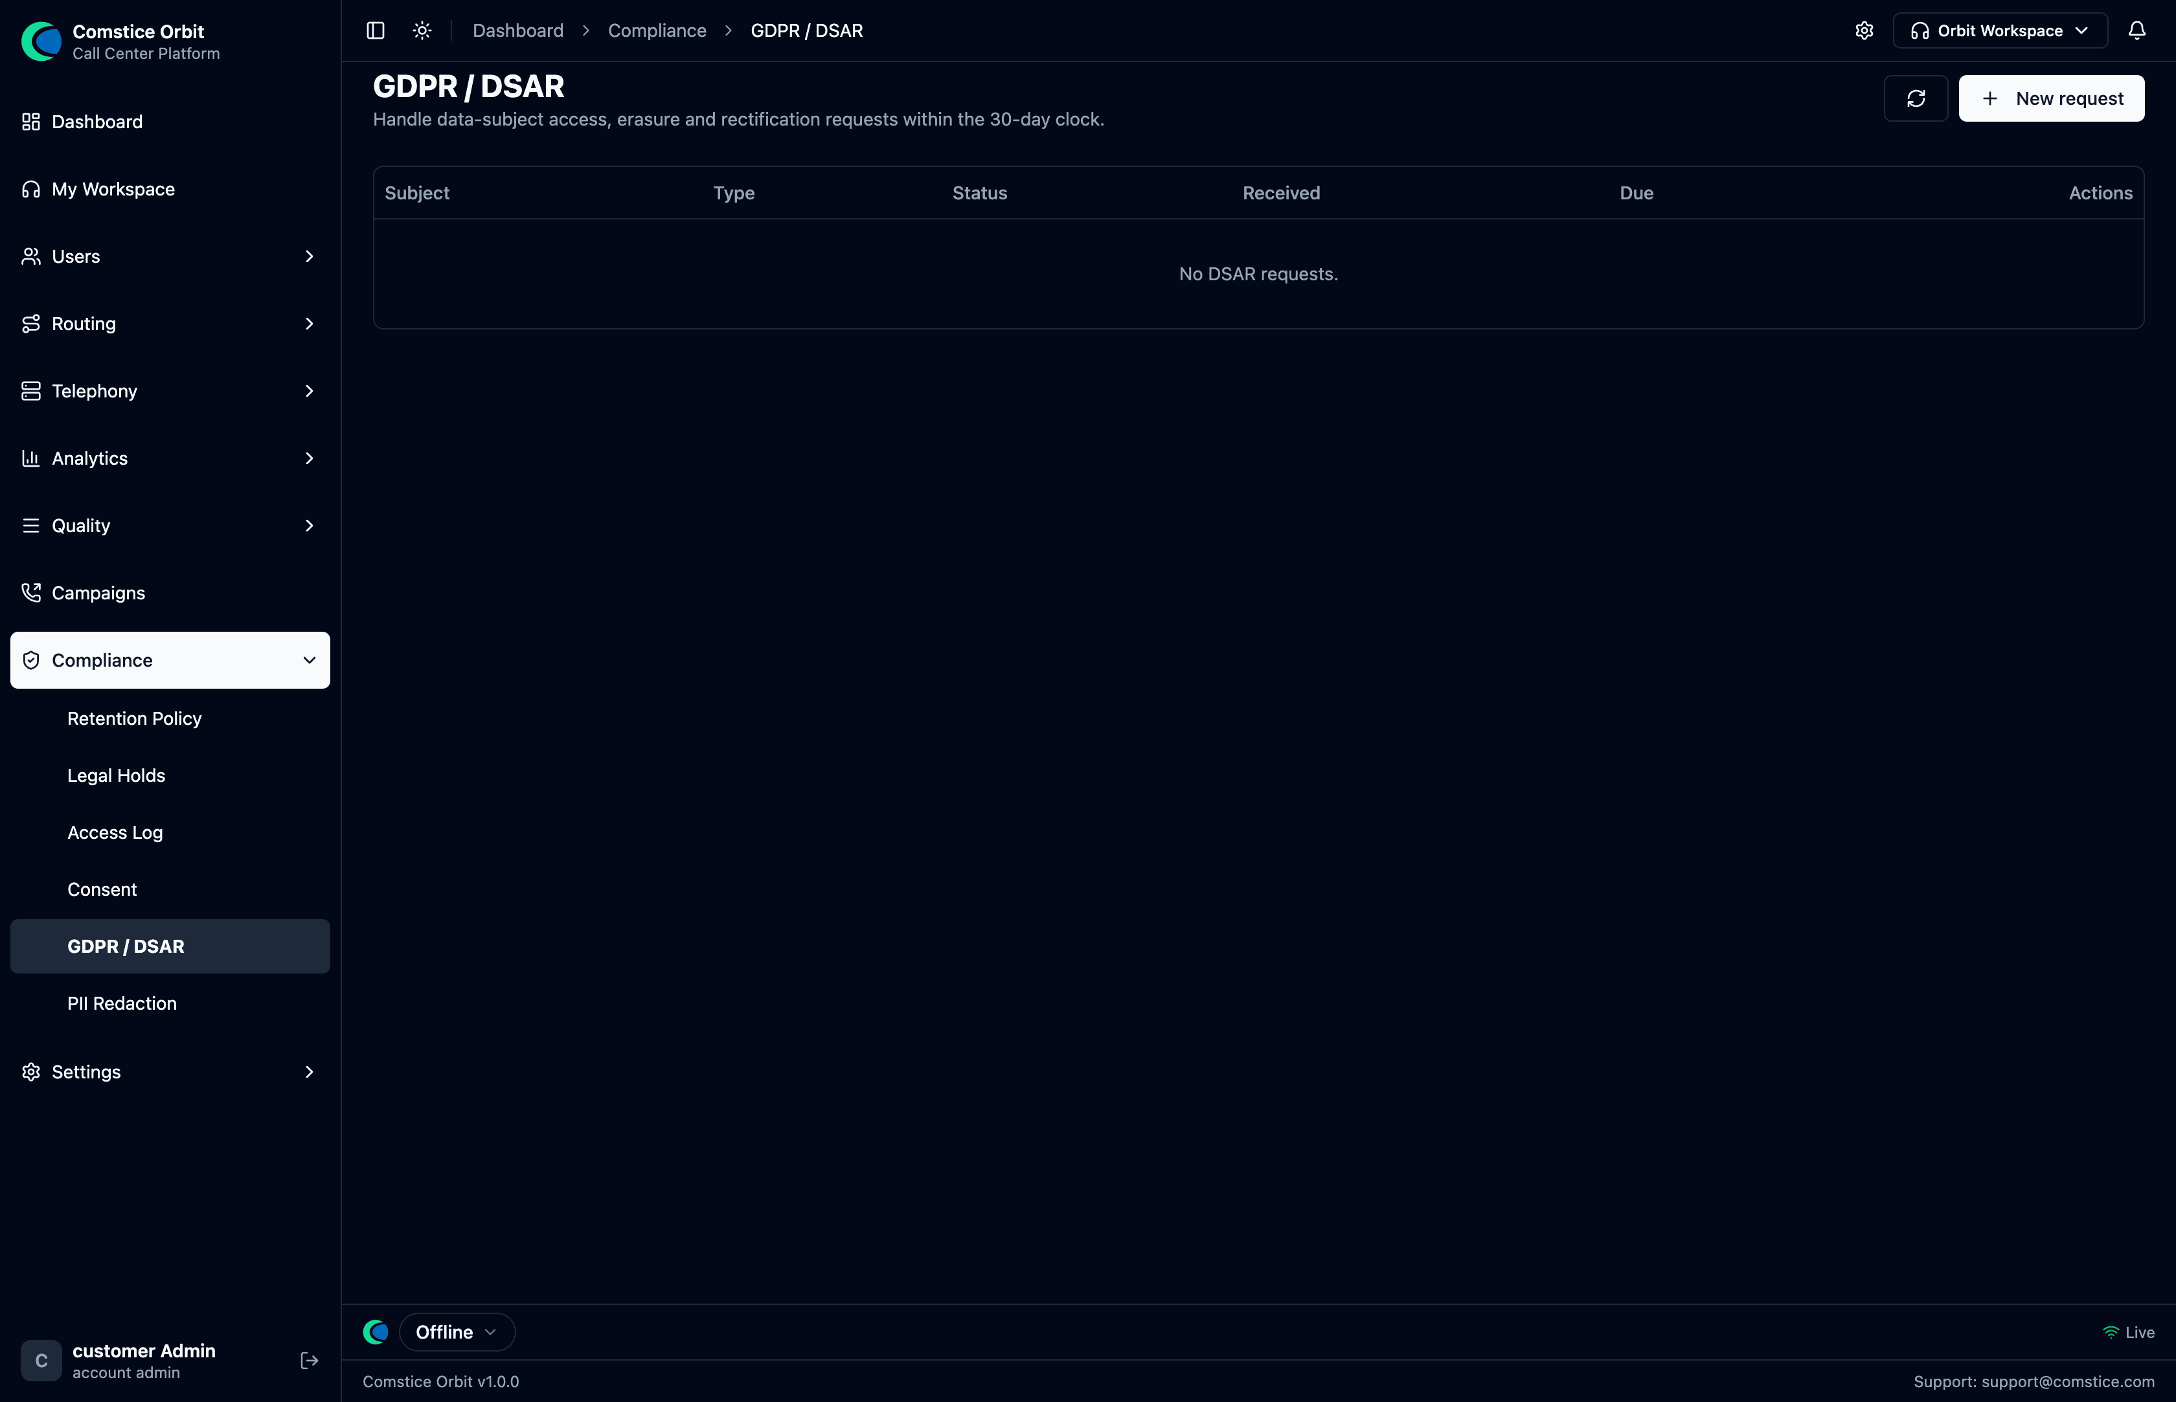This screenshot has height=1402, width=2176.
Task: Open settings gear in top bar
Action: (x=1864, y=31)
